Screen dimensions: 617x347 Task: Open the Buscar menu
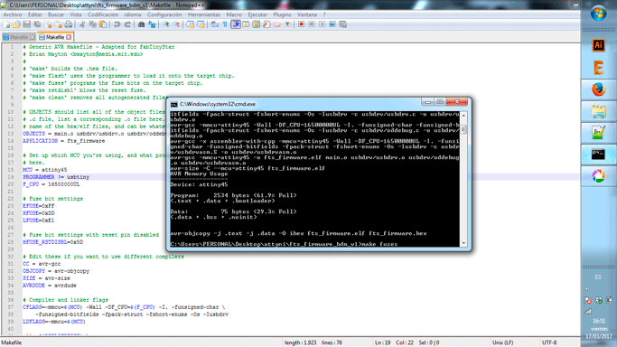(56, 14)
